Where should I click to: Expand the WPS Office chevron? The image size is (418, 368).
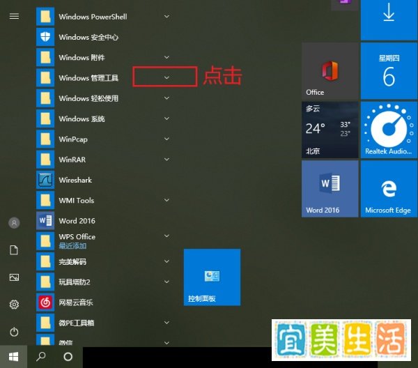point(167,236)
